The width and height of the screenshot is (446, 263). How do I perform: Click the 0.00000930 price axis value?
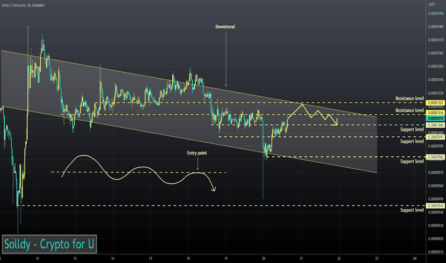pyautogui.click(x=435, y=226)
